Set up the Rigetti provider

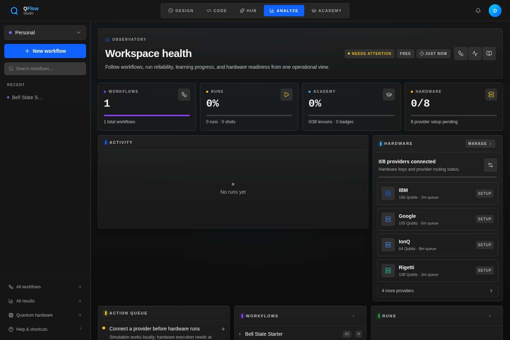(485, 271)
